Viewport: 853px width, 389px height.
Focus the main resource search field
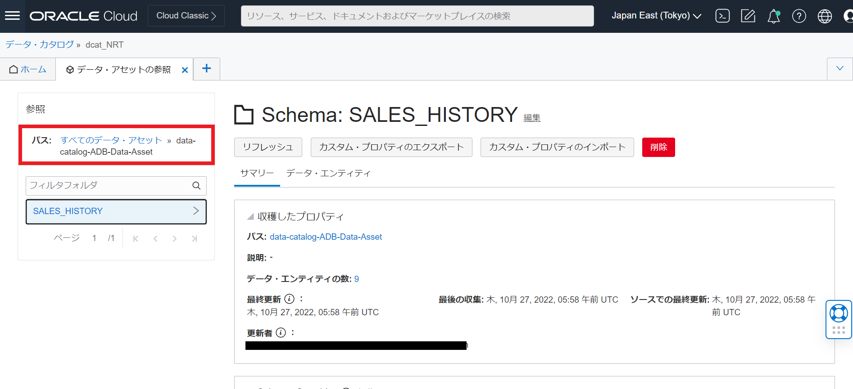point(417,16)
